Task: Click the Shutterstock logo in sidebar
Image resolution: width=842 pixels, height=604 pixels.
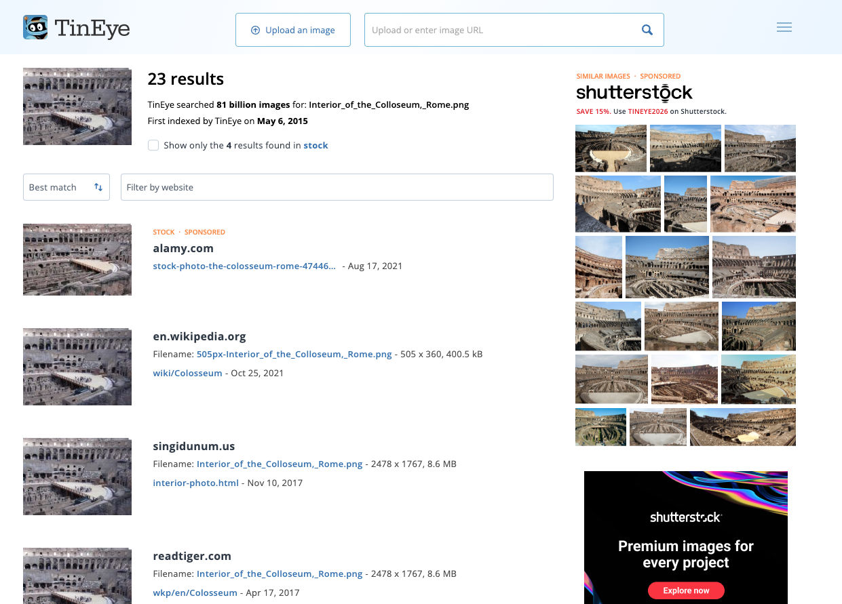Action: pyautogui.click(x=634, y=93)
